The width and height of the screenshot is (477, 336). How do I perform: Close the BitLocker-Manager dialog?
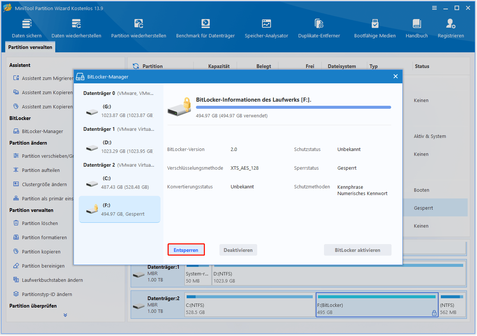click(x=396, y=76)
